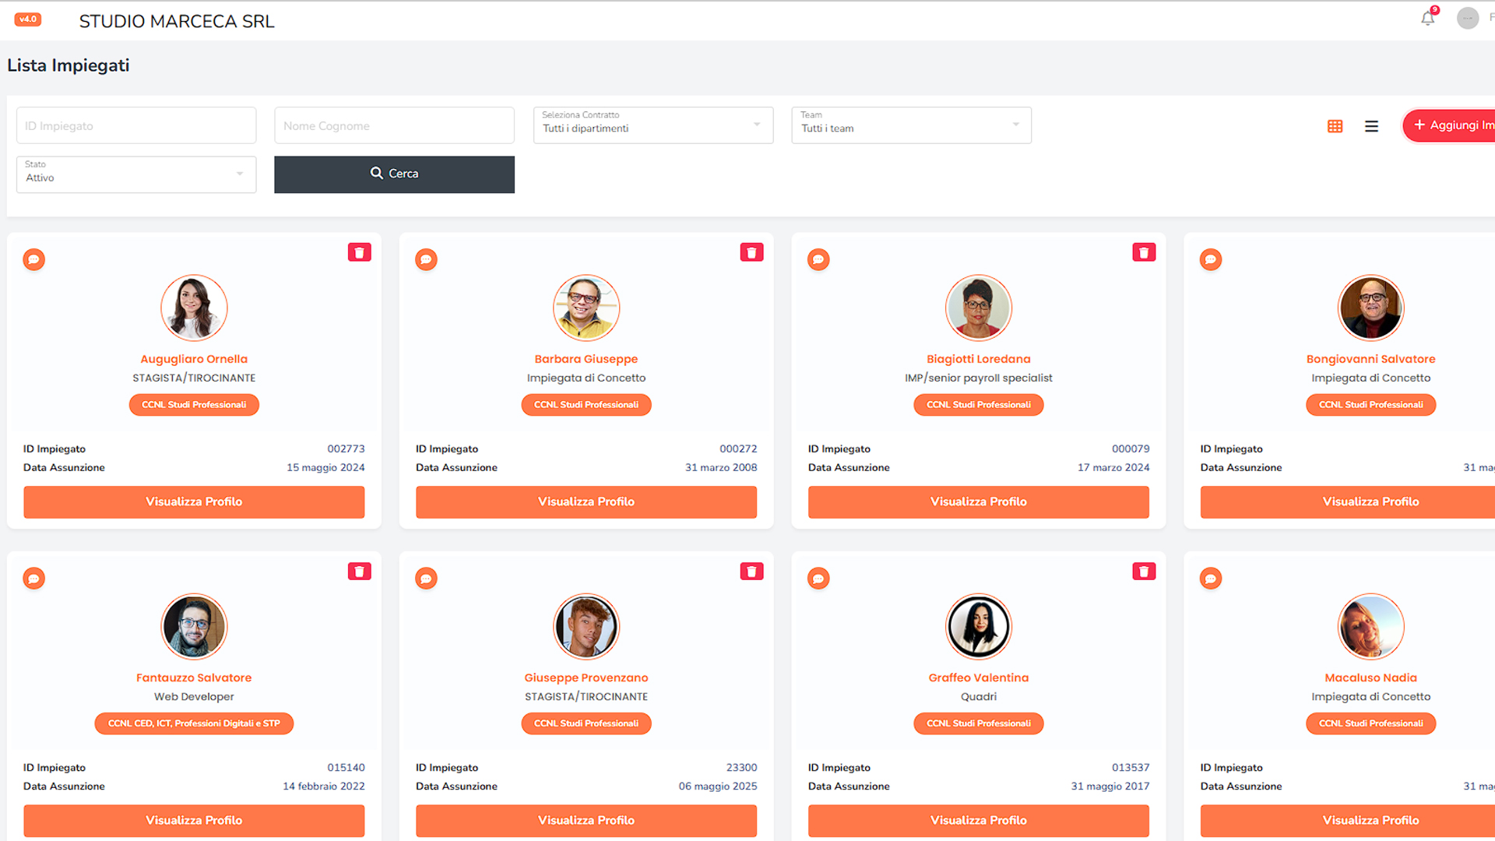
Task: Switch to list view layout
Action: click(1371, 126)
